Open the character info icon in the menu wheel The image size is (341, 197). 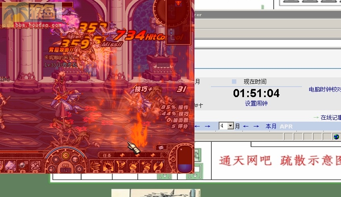click(x=52, y=169)
